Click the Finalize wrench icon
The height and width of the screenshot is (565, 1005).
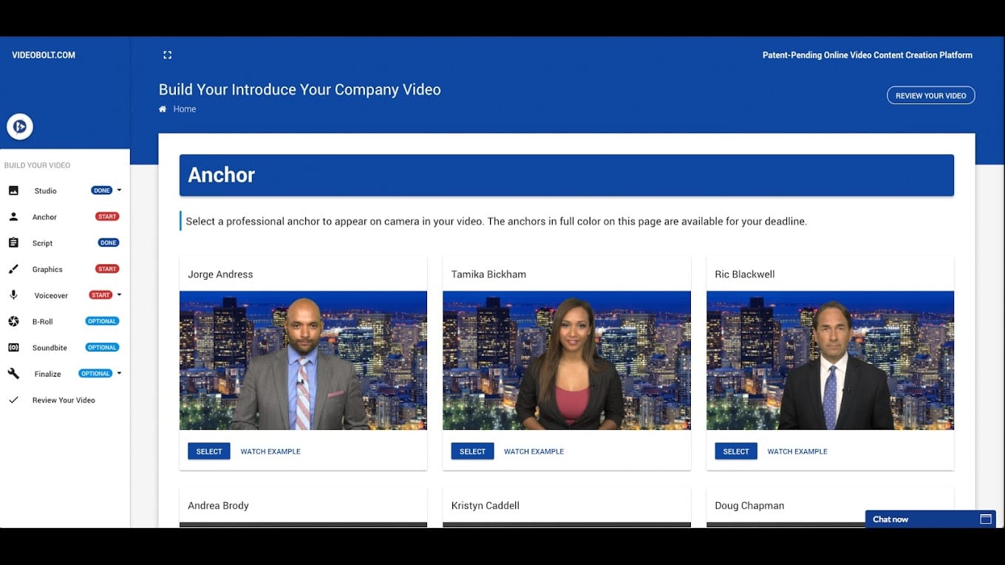click(x=13, y=374)
